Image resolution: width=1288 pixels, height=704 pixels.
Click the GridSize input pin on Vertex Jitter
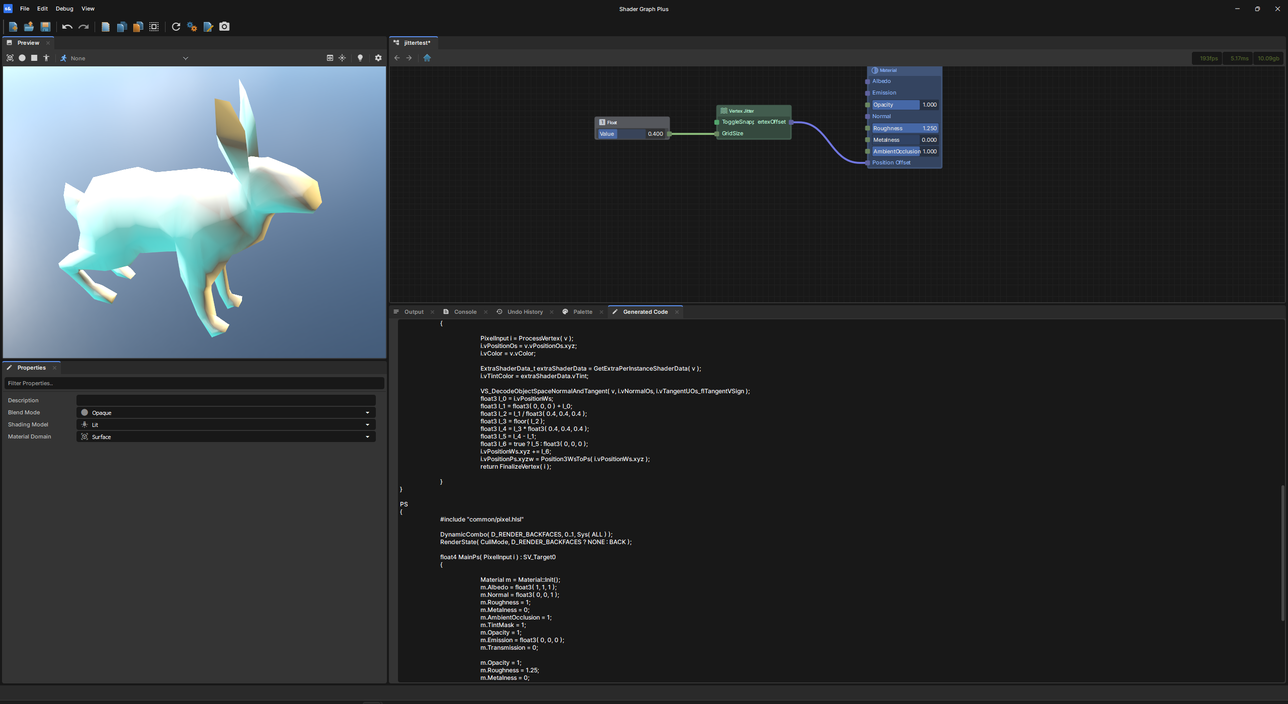click(717, 134)
